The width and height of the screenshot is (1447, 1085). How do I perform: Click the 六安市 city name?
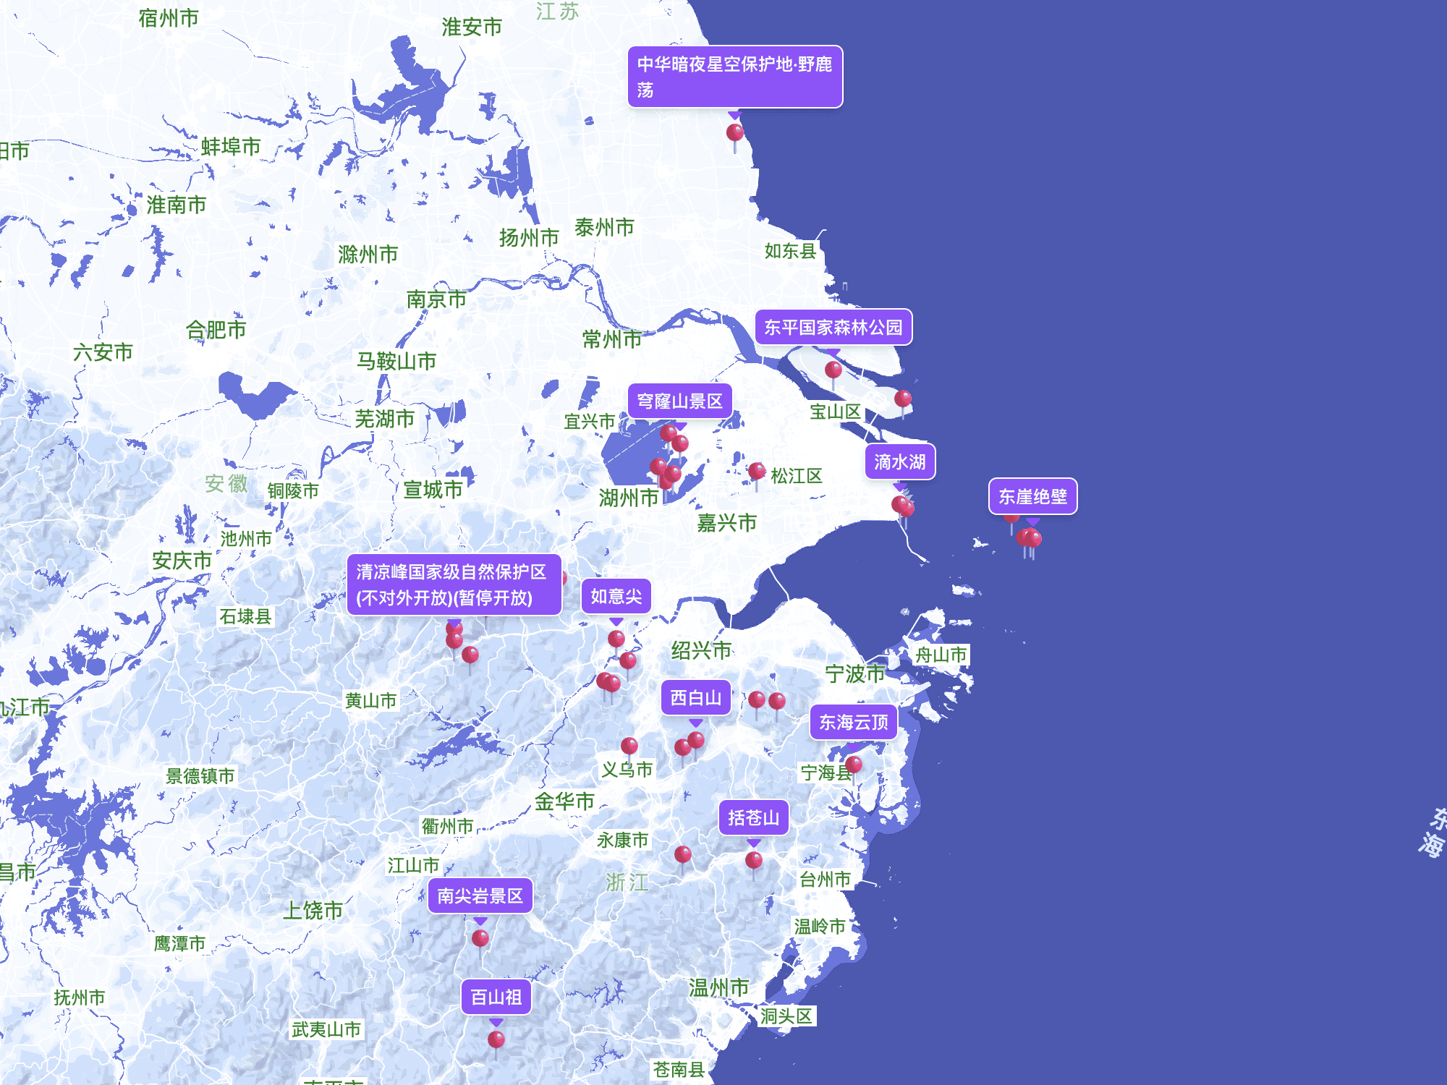coord(103,352)
